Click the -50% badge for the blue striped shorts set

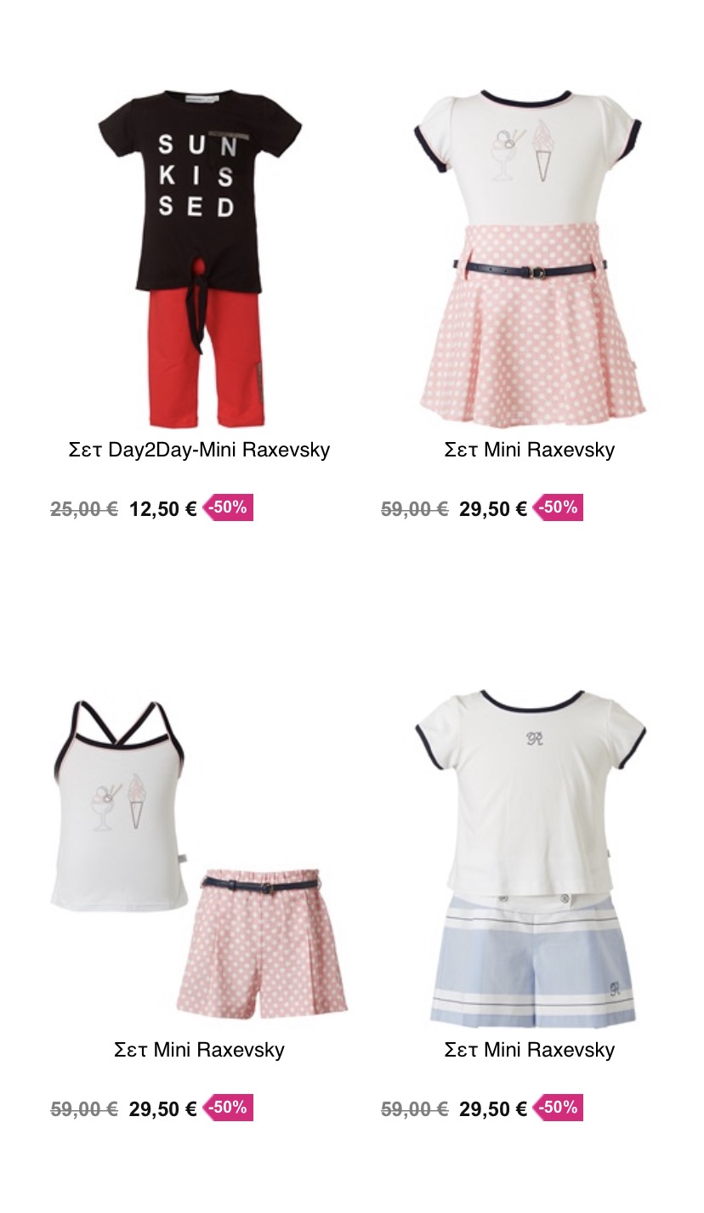click(558, 1108)
